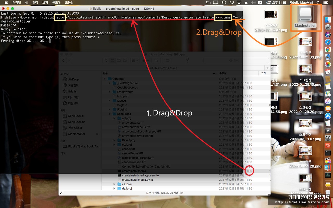The width and height of the screenshot is (333, 208).
Task: Click the Wi-Fi status icon
Action: [x=232, y=3]
